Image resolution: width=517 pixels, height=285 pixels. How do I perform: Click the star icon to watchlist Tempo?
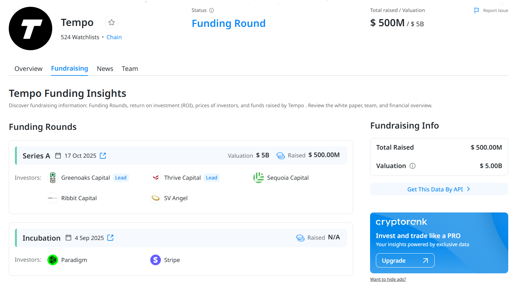pyautogui.click(x=111, y=22)
